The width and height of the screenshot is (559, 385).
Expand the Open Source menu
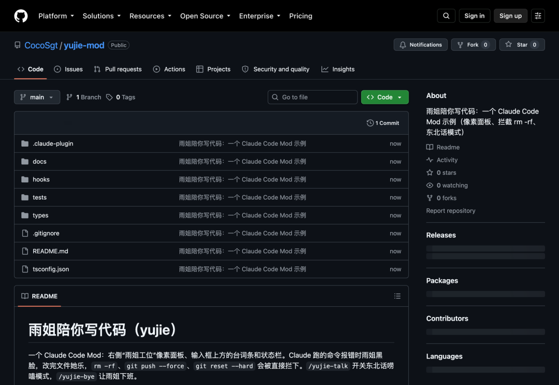coord(205,16)
